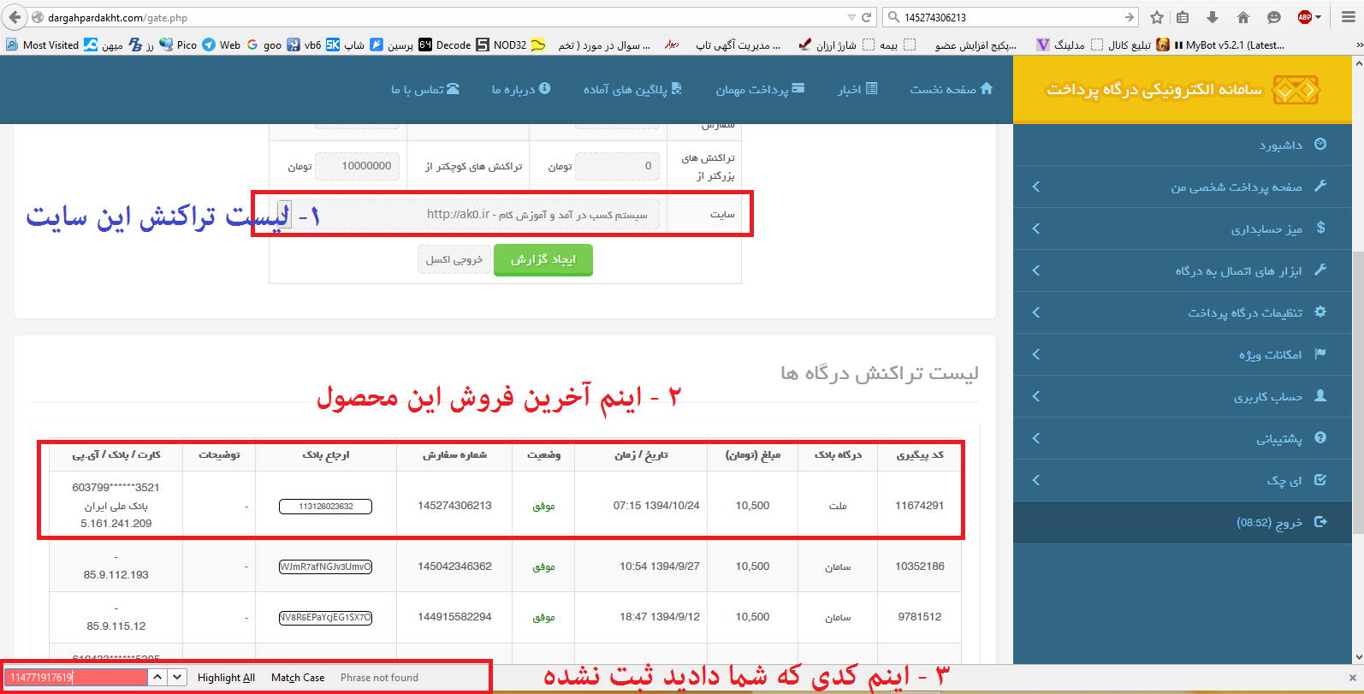The height and width of the screenshot is (694, 1364).
Task: Click the find bar text field
Action: click(76, 677)
